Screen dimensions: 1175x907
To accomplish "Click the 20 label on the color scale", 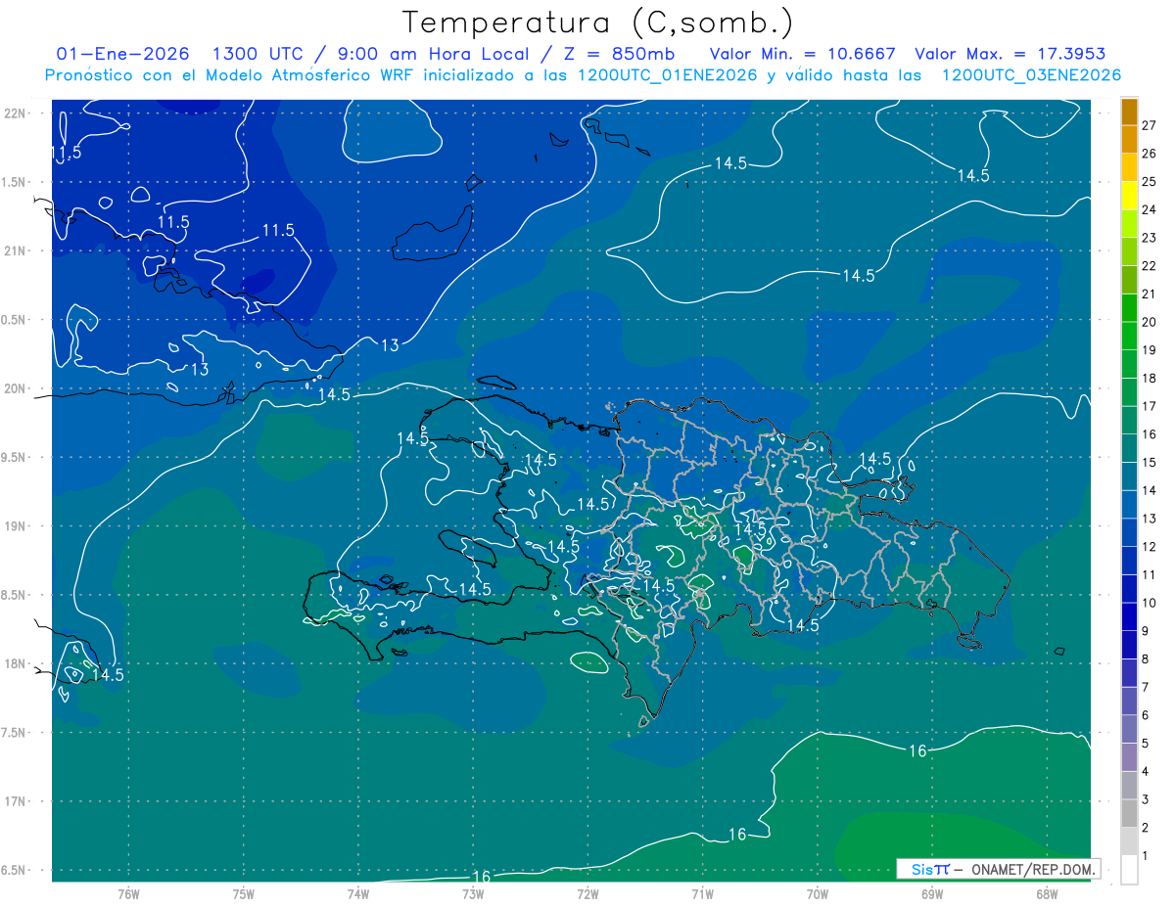I will tap(1149, 322).
